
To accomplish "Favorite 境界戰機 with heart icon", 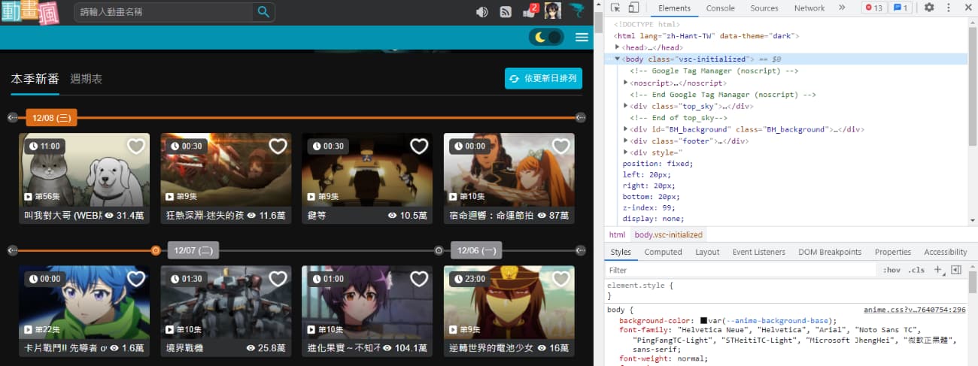I will (x=278, y=279).
